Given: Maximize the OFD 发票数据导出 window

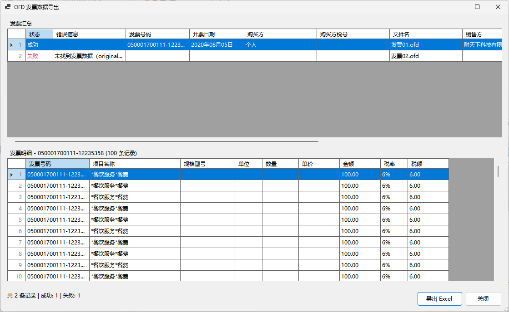Looking at the screenshot, I should coord(477,7).
